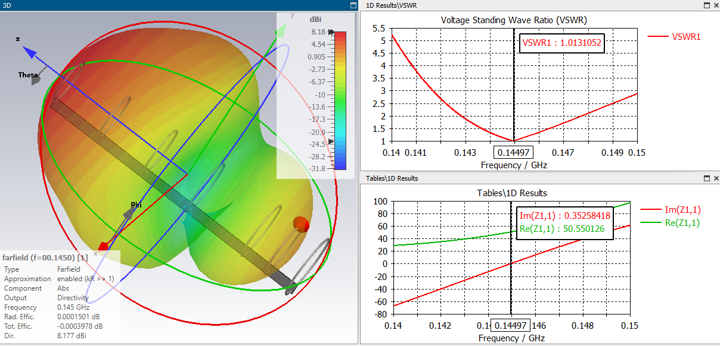This screenshot has width=720, height=346.
Task: Click the lower color ramp arrow at -24.5
Action: click(331, 141)
